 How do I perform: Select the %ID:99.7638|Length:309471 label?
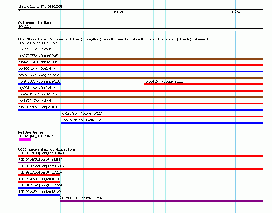pyautogui.click(x=41, y=153)
